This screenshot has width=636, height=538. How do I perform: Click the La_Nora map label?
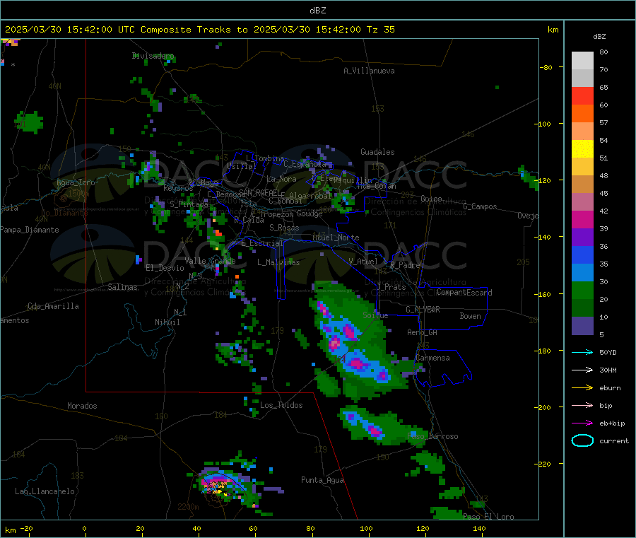tap(281, 179)
